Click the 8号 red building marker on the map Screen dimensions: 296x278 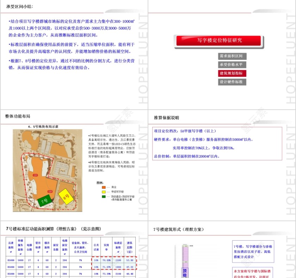pos(66,196)
